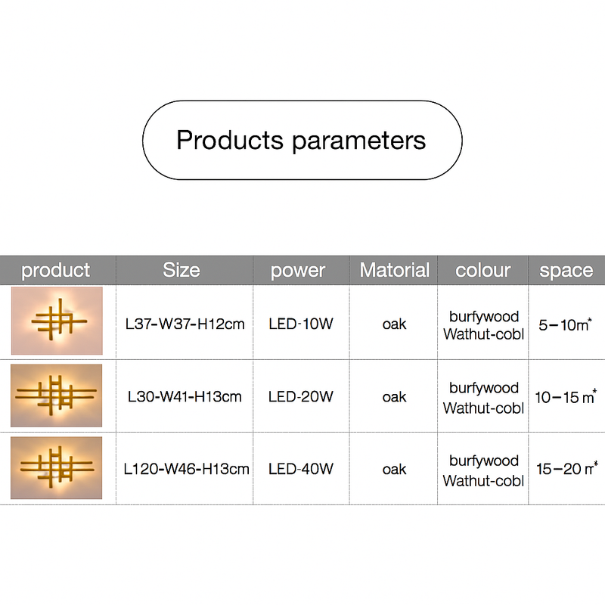
Task: Click the Products parameters rounded banner
Action: click(x=302, y=141)
